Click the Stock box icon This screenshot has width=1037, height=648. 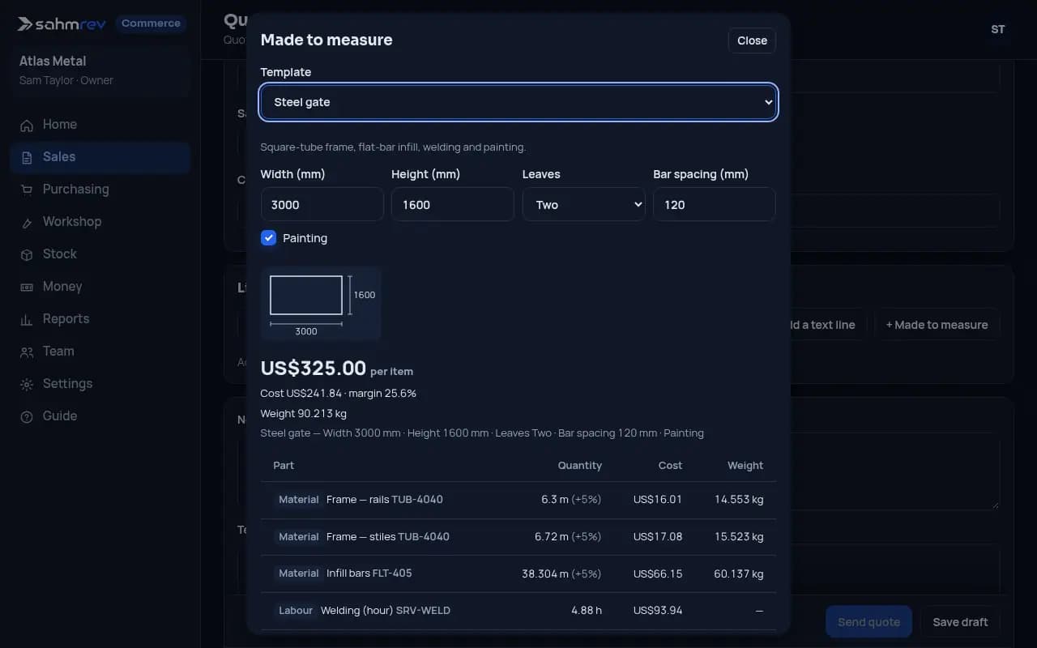tap(27, 254)
